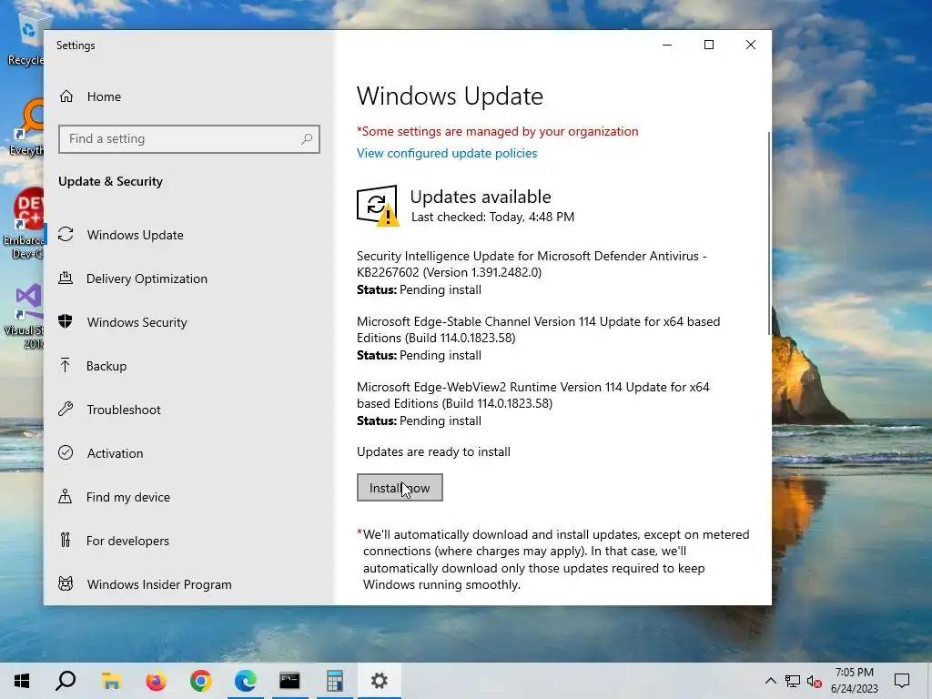Viewport: 932px width, 699px height.
Task: Open For developers page
Action: pos(189,541)
